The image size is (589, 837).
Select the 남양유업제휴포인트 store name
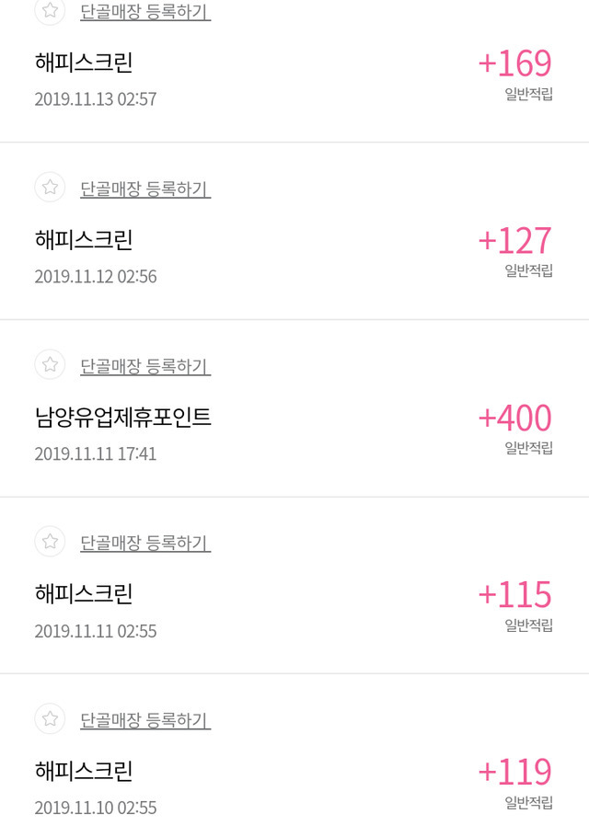pos(123,418)
